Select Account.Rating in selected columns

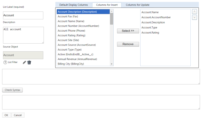point(165,33)
